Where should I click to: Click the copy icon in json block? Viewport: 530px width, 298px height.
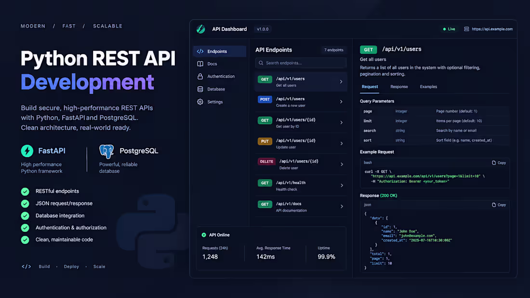[x=494, y=204]
